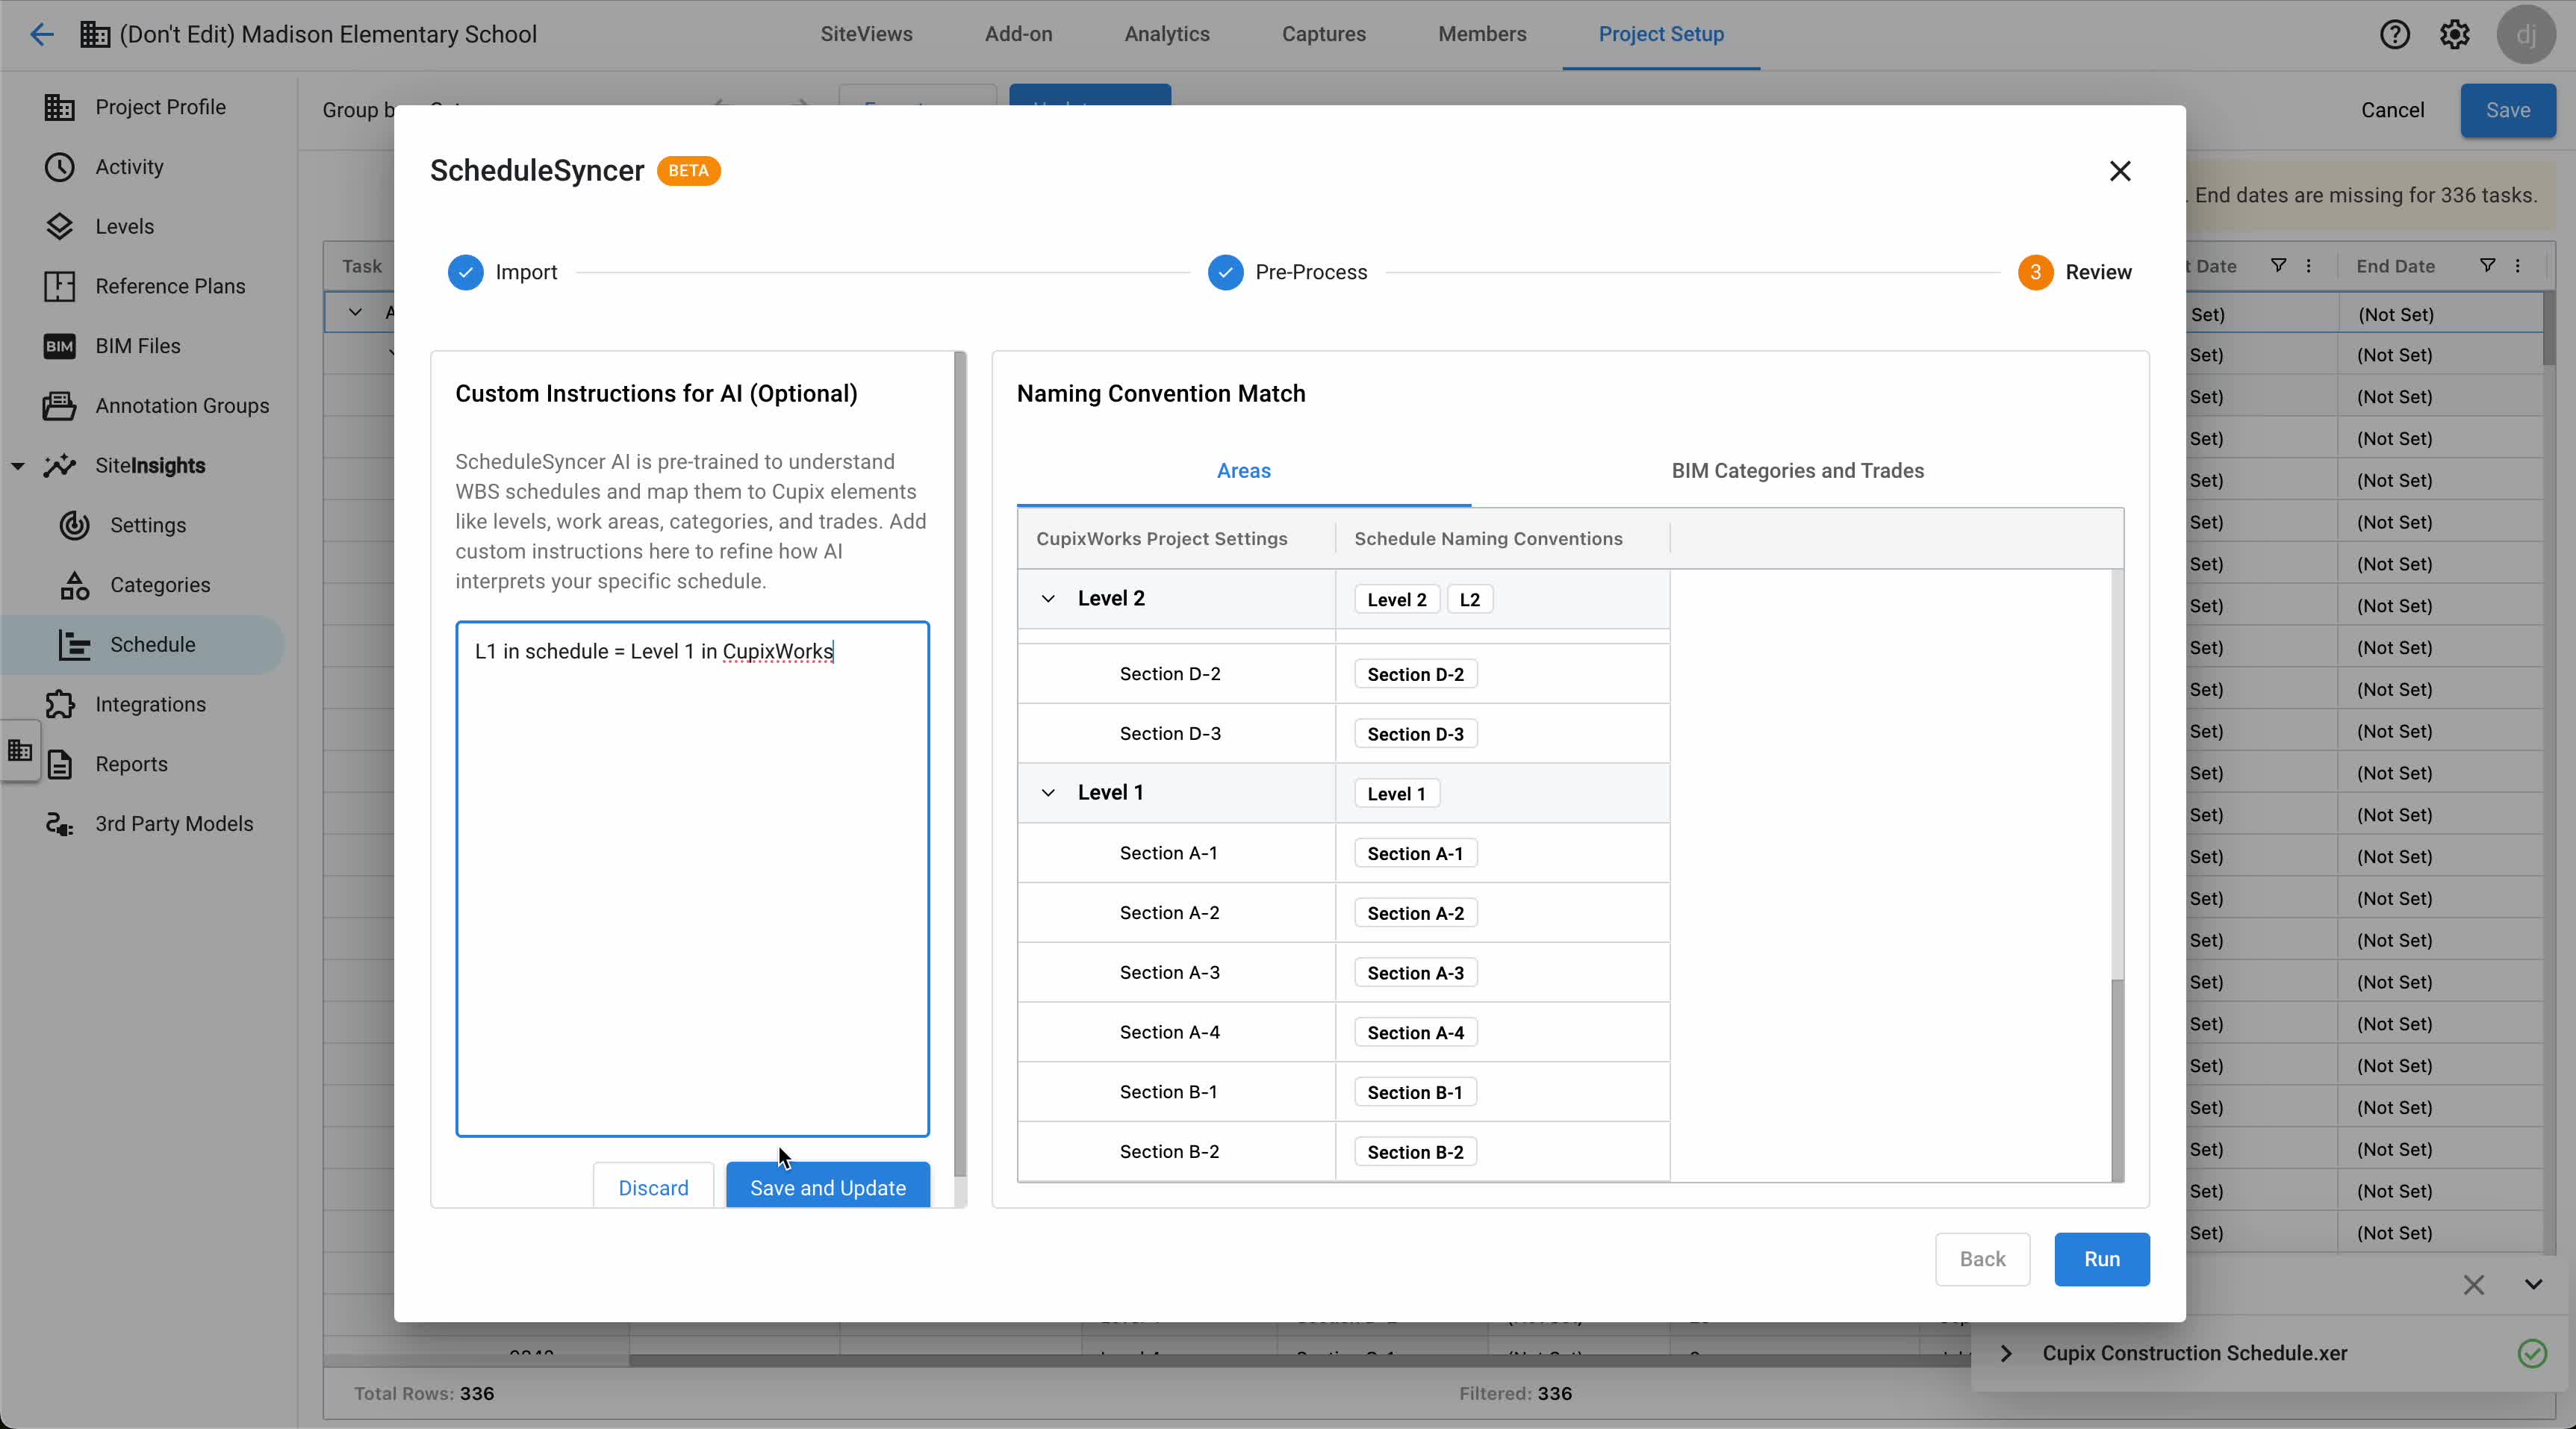Collapse the Level 2 row chevron
Screen dimensions: 2576x1429
tap(1048, 598)
